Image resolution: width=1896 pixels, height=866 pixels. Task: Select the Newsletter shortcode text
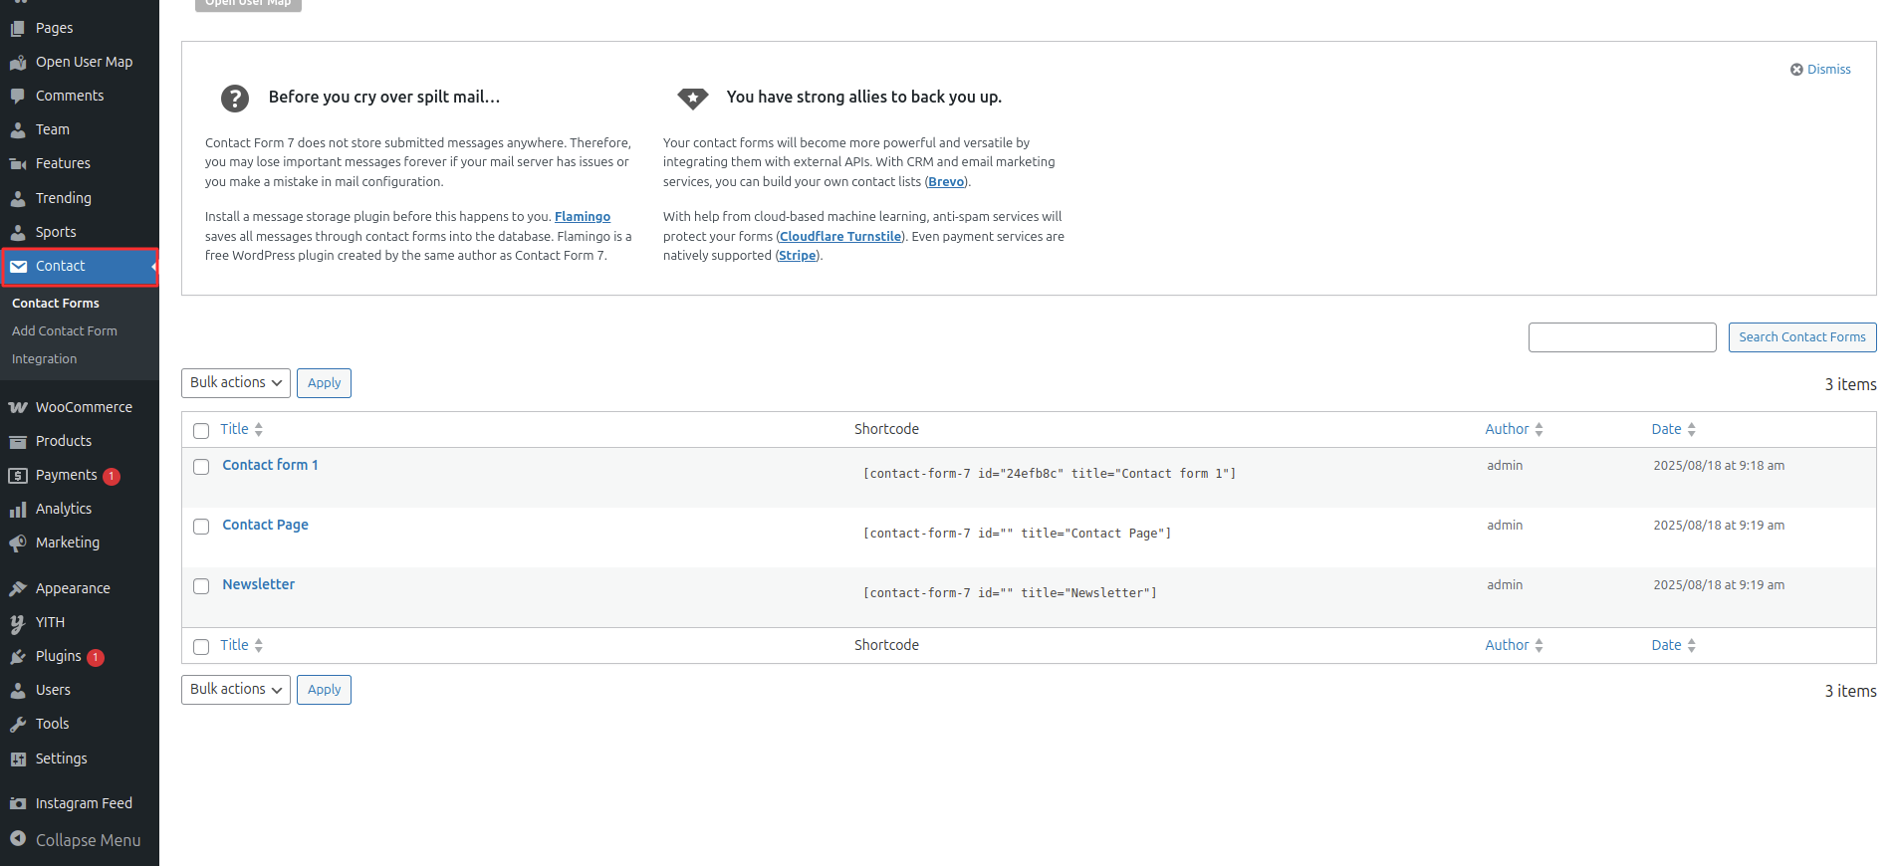(x=1010, y=593)
